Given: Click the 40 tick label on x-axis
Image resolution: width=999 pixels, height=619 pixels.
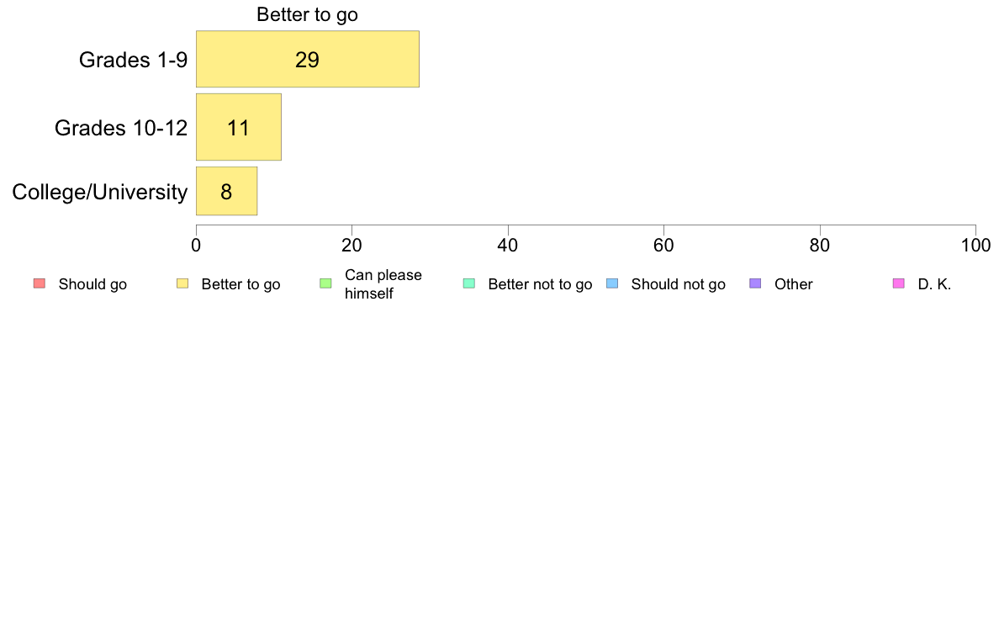Looking at the screenshot, I should pyautogui.click(x=508, y=246).
